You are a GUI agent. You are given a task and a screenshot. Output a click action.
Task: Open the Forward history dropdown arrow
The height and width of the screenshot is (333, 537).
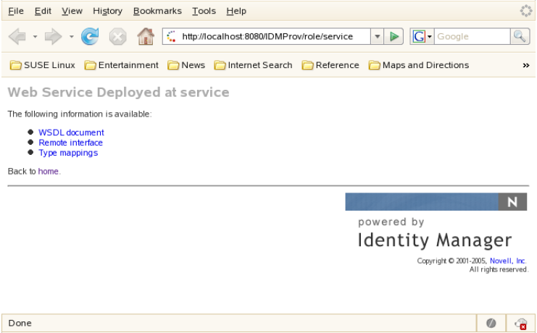tap(71, 37)
